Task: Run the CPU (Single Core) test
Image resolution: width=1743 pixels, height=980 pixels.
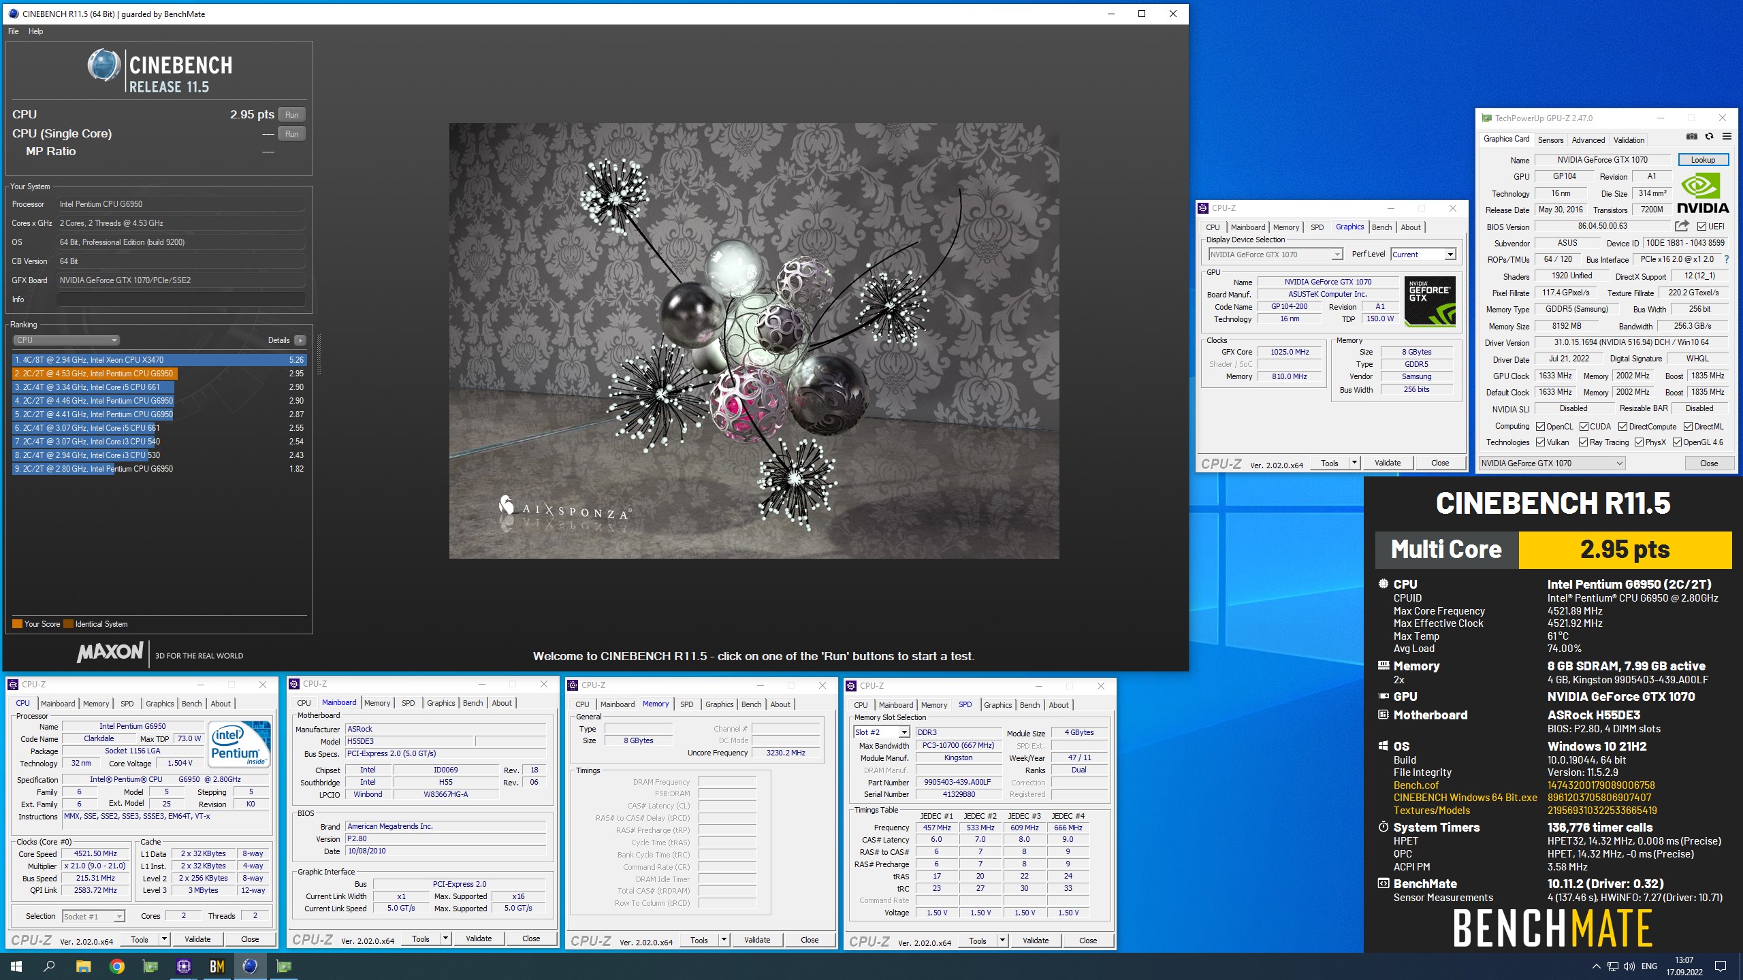Action: [291, 133]
